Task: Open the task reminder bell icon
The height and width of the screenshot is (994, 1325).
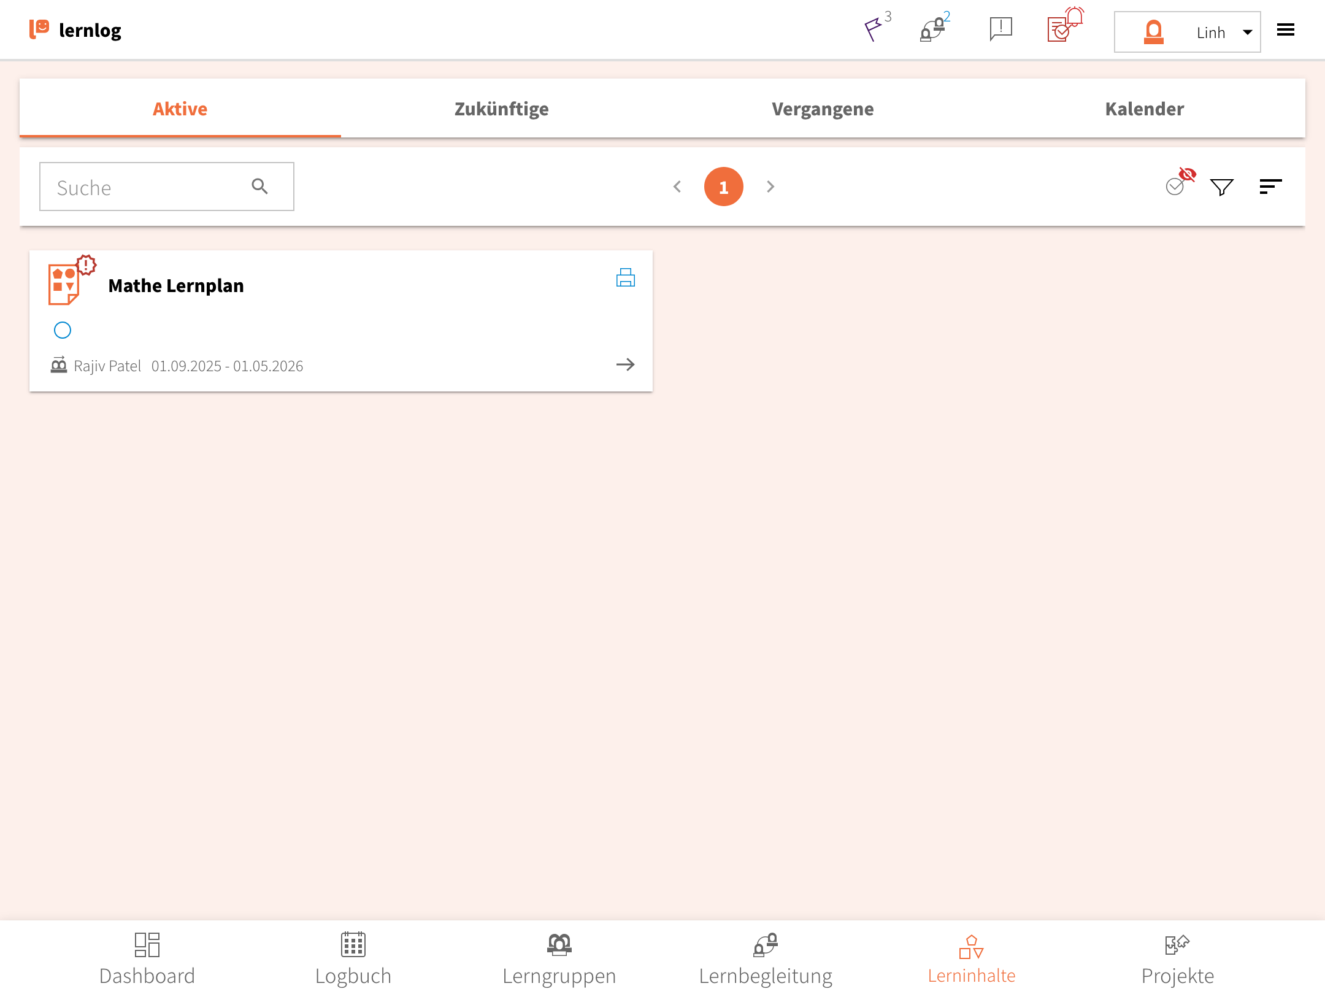Action: tap(1065, 26)
